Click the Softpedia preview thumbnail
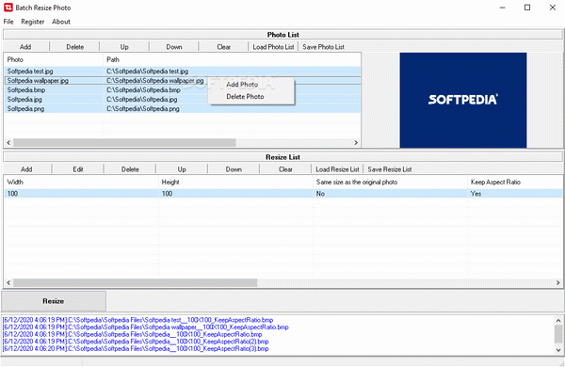The width and height of the screenshot is (565, 367). tap(463, 100)
